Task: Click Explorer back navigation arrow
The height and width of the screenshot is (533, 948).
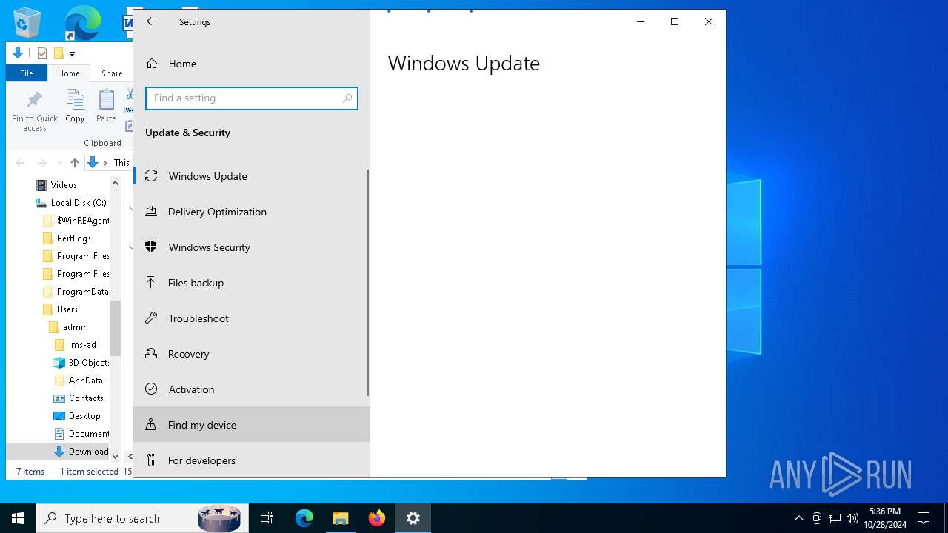Action: [20, 163]
